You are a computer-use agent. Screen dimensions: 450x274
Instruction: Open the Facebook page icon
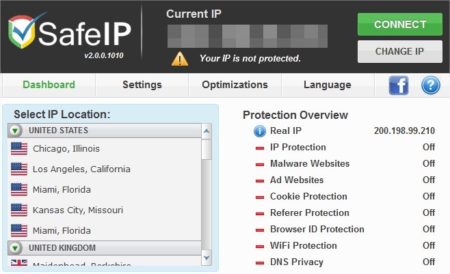[x=399, y=85]
